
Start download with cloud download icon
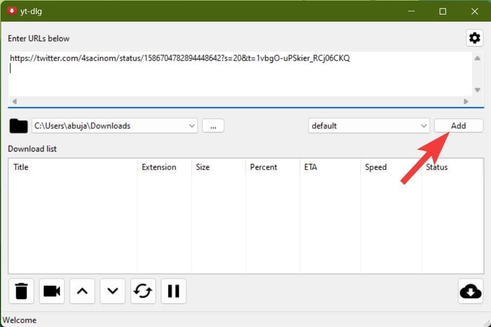470,291
